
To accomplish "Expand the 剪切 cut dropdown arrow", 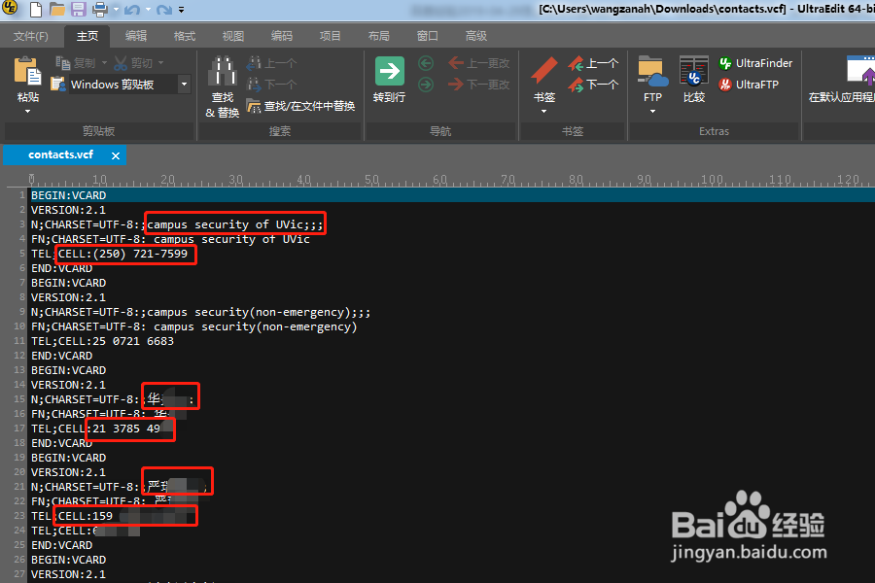I will coord(160,63).
